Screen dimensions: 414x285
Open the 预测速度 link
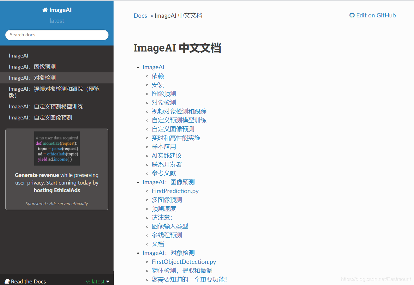coord(164,209)
